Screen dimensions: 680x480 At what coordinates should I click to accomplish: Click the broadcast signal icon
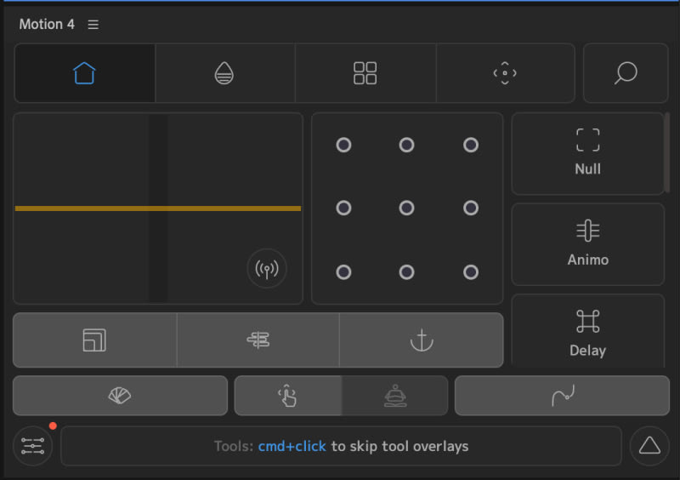267,270
